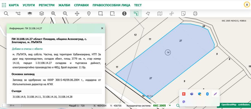
Task: Activate the object information tool
Action: click(x=124, y=14)
